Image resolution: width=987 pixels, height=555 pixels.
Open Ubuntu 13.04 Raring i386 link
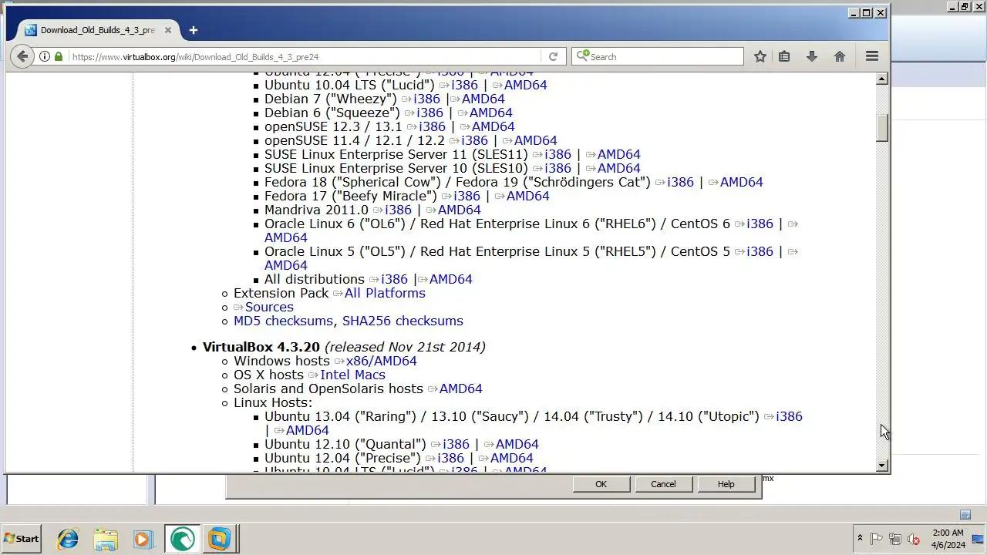coord(789,416)
